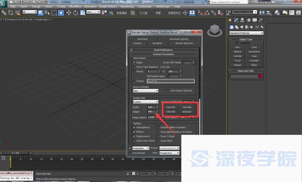Screen dimensions: 302x182
Task: Open the selection filter All dropdown
Action: click(x=30, y=12)
